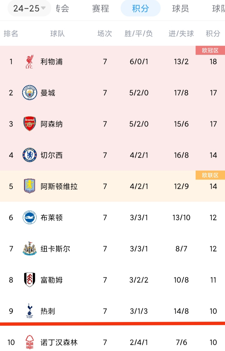Tap the Brighton club crest

[x=30, y=217]
